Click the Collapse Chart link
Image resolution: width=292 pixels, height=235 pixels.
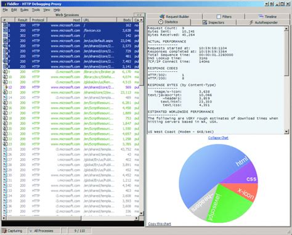point(218,138)
